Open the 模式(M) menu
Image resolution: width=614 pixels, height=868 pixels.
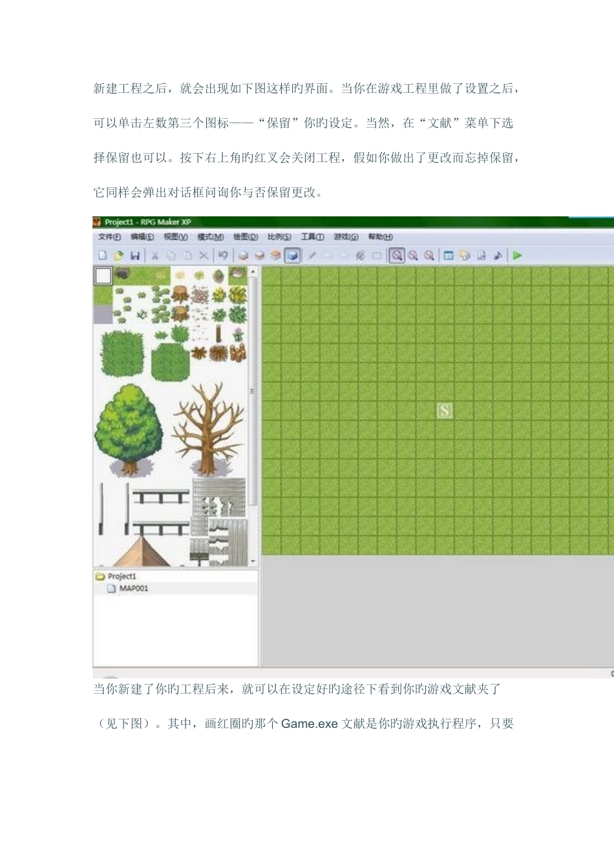click(210, 237)
